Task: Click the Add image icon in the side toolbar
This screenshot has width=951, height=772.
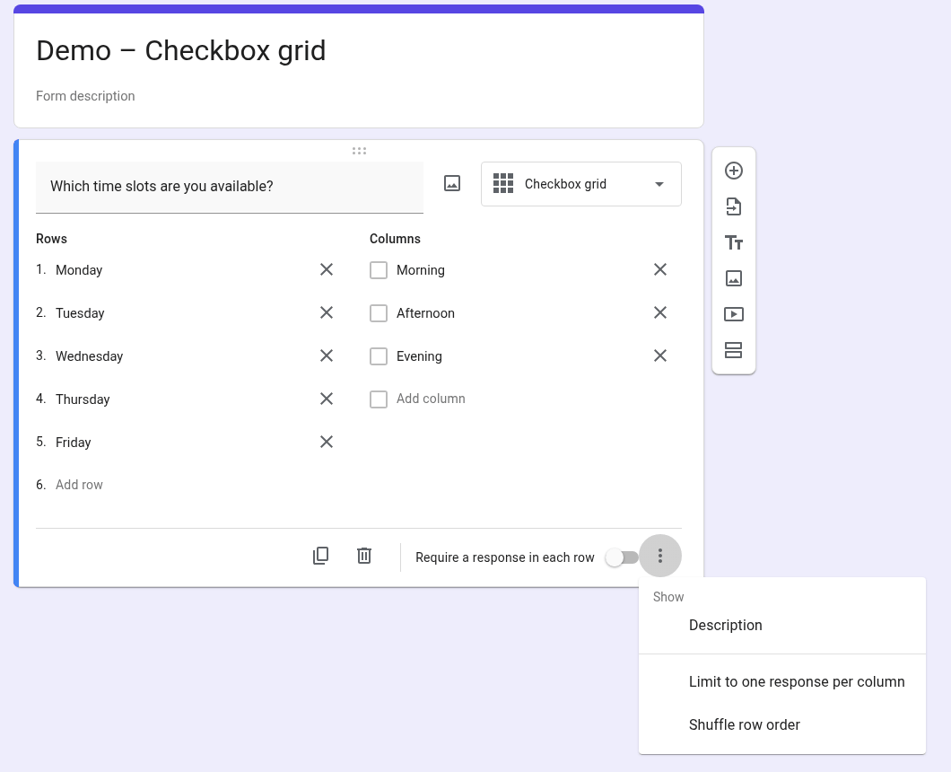Action: coord(733,278)
